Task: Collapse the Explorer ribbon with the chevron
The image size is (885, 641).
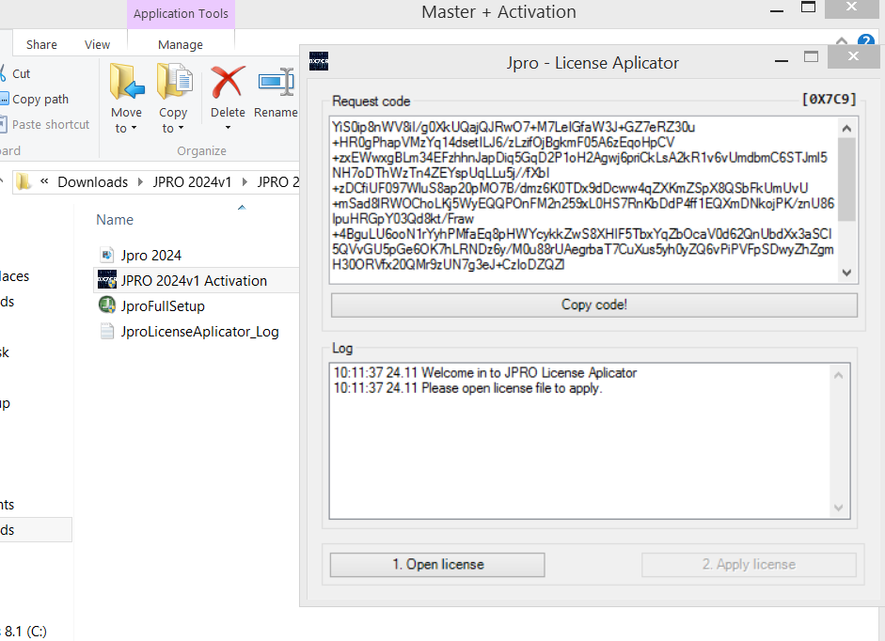Action: [842, 41]
